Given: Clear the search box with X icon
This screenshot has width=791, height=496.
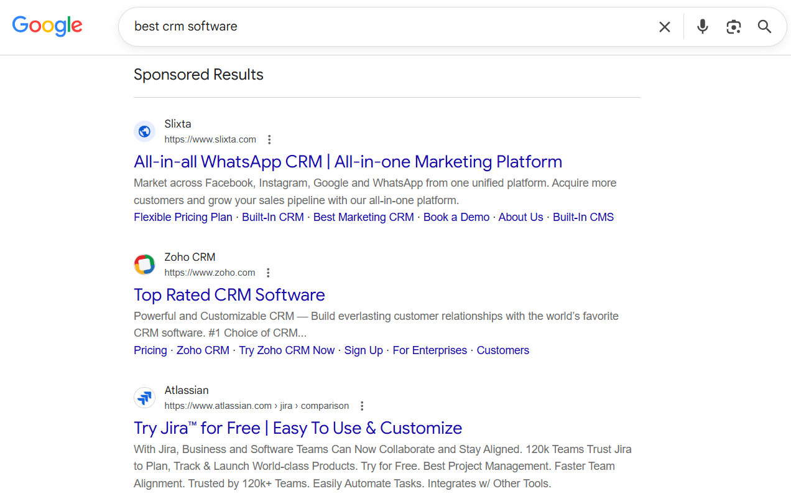Looking at the screenshot, I should (x=665, y=27).
